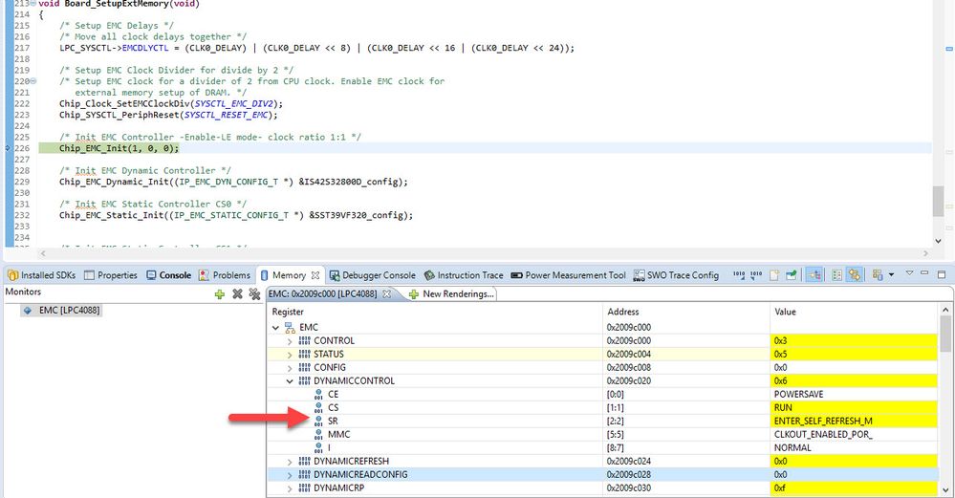Viewport: 955px width, 498px height.
Task: Open the Instruction Trace tab
Action: pos(464,275)
